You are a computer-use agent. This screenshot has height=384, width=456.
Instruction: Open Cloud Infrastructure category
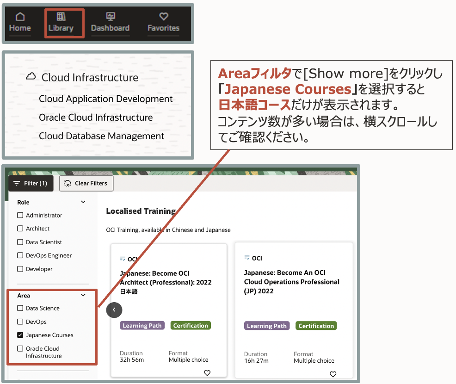pos(90,77)
